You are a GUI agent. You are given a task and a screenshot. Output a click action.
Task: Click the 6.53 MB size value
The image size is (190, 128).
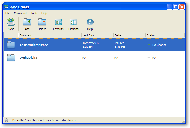(x=120, y=47)
